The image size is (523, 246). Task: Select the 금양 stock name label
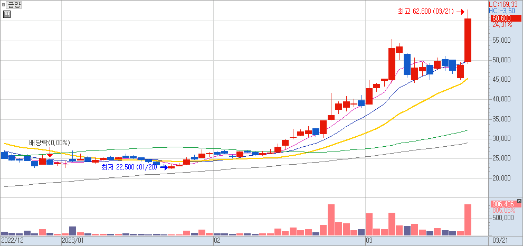click(x=14, y=5)
